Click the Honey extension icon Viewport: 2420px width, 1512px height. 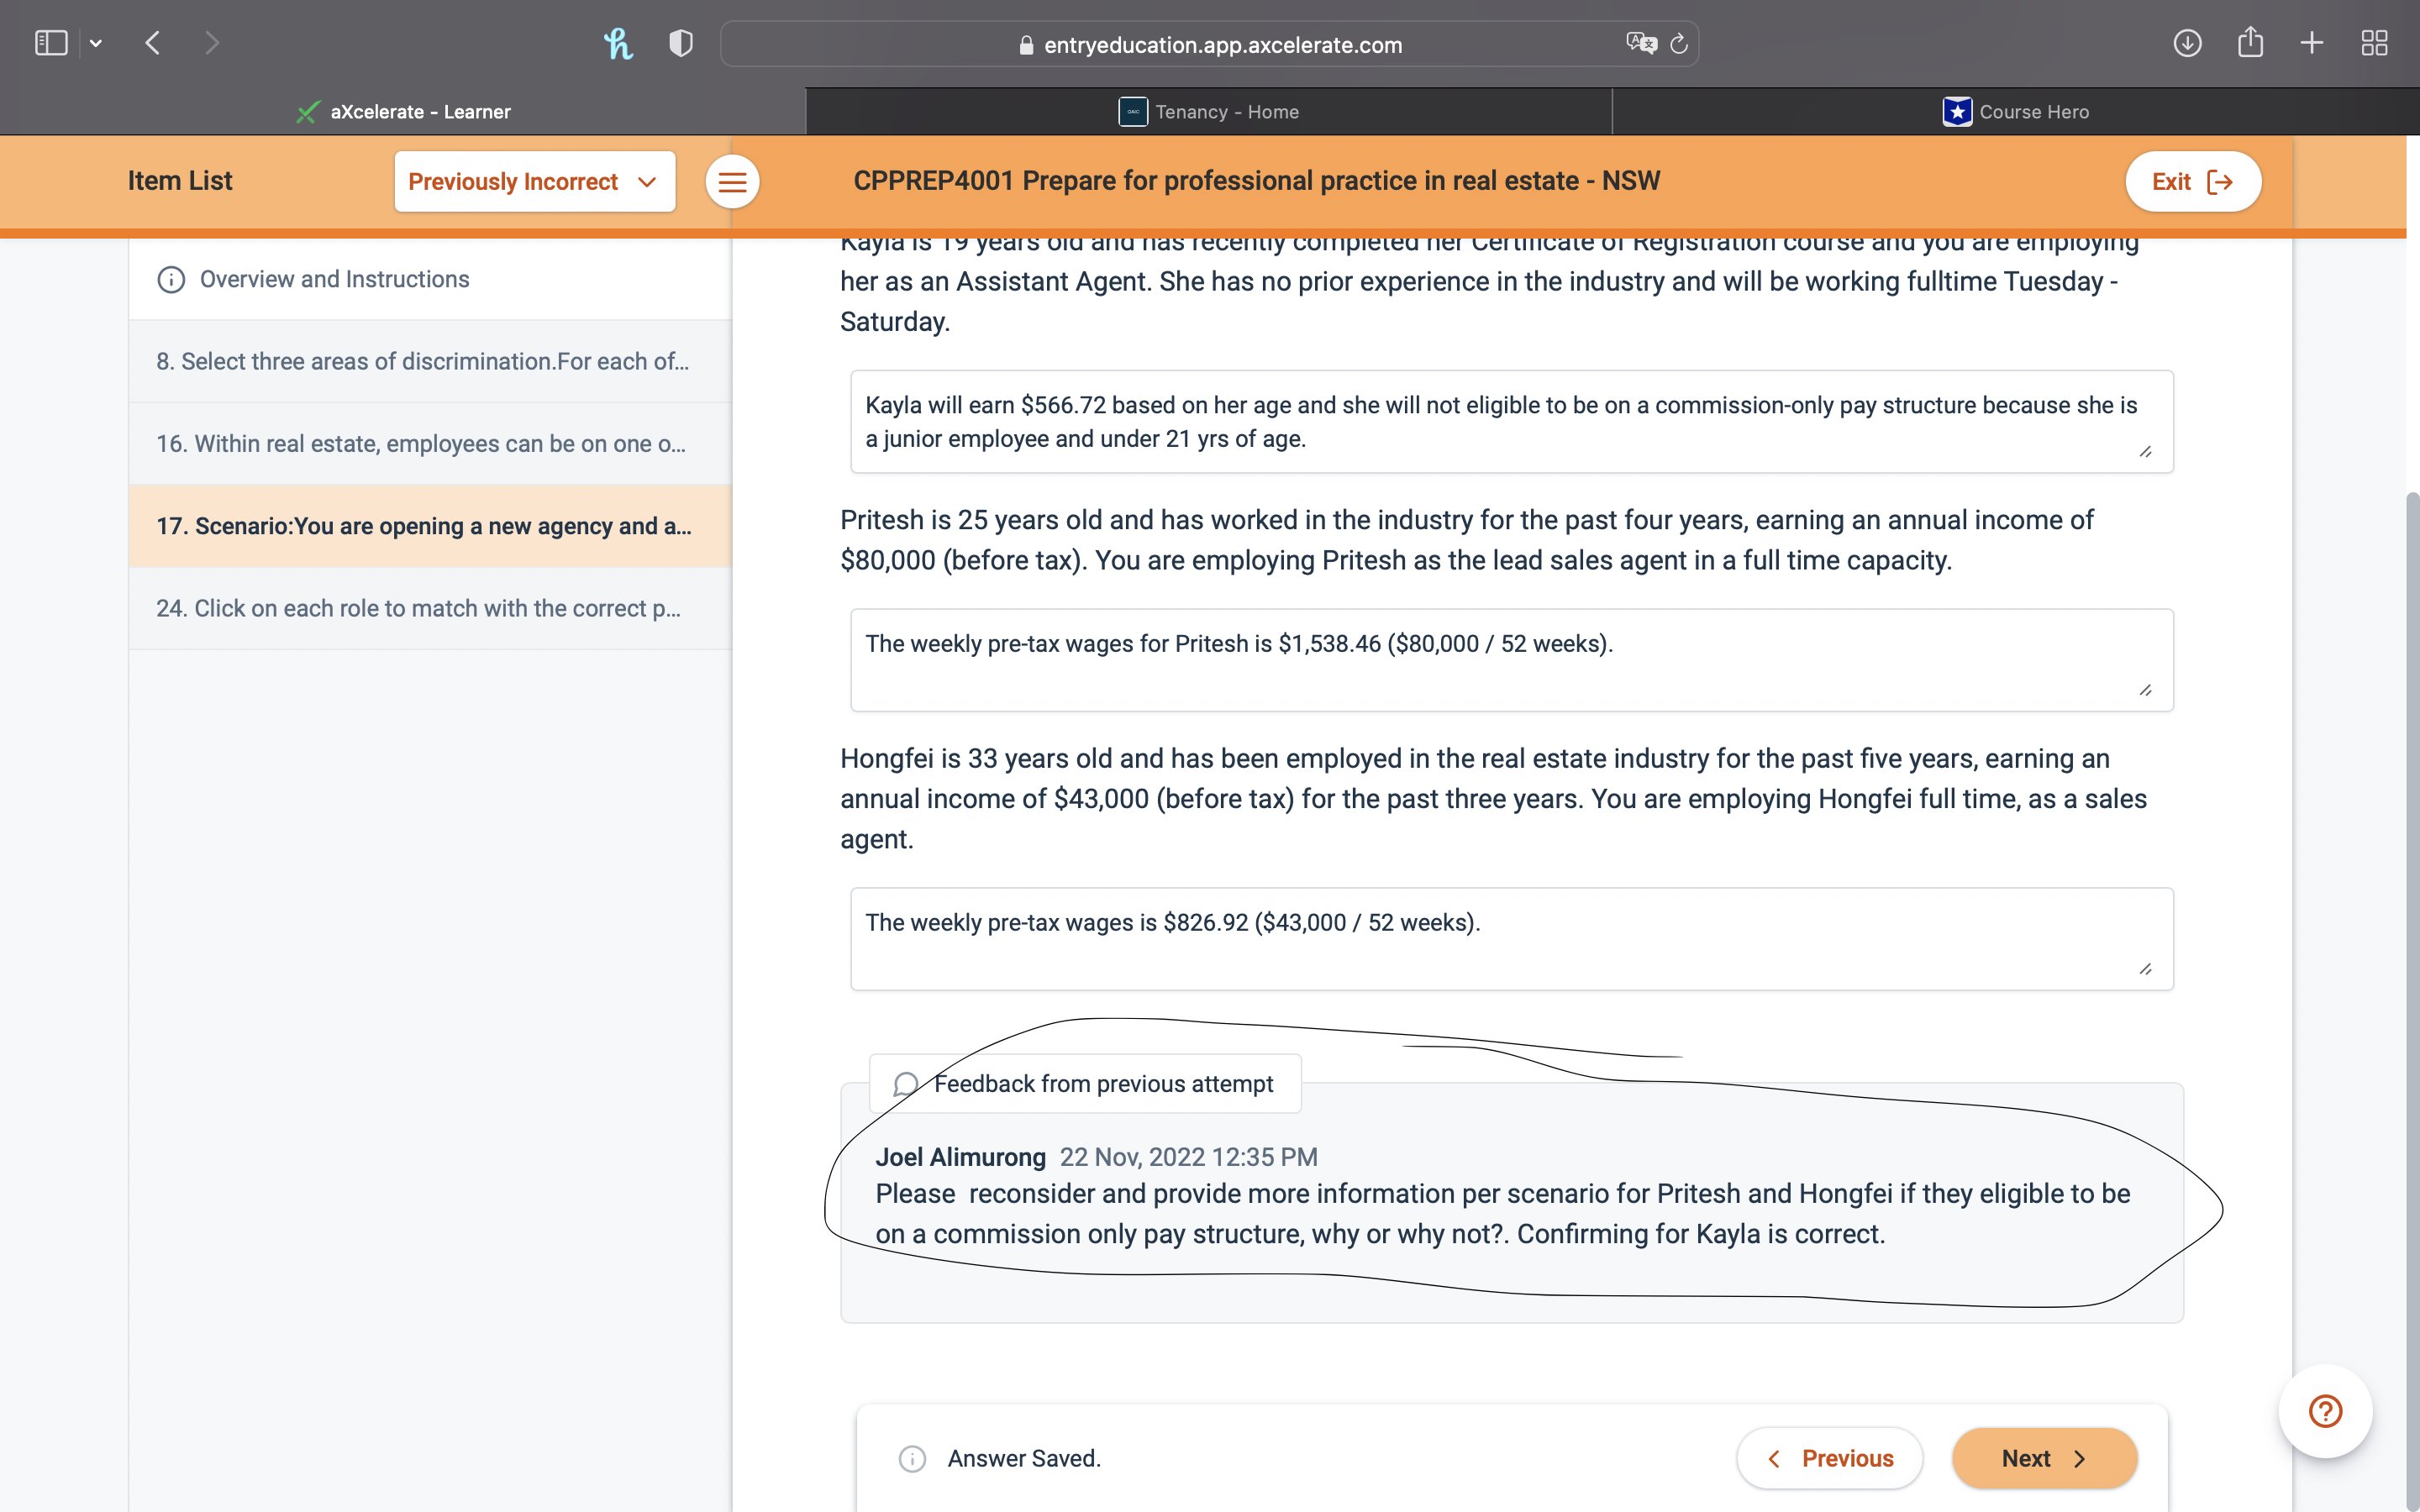618,44
